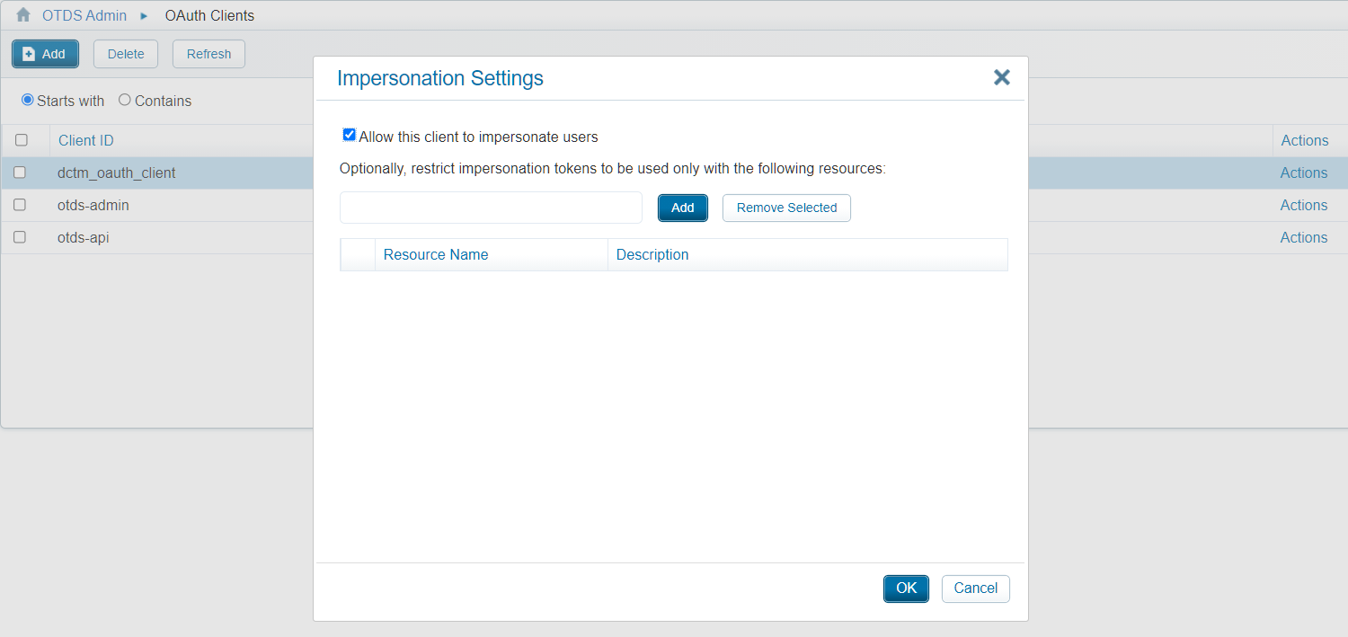Tick the otds-api row checkbox
This screenshot has width=1348, height=637.
20,237
